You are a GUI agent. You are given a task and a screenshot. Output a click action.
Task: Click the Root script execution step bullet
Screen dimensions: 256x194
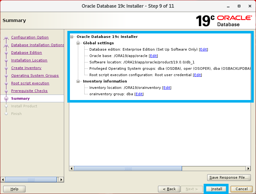coord(6,83)
